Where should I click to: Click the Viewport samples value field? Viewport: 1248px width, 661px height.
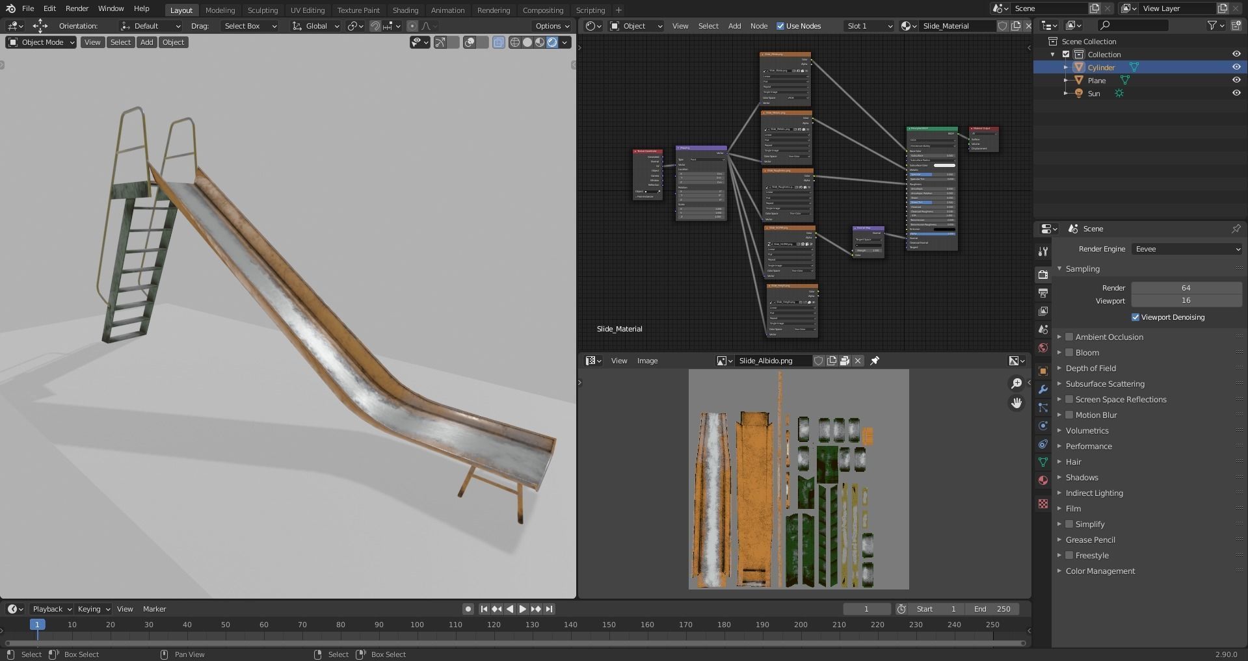(x=1186, y=301)
